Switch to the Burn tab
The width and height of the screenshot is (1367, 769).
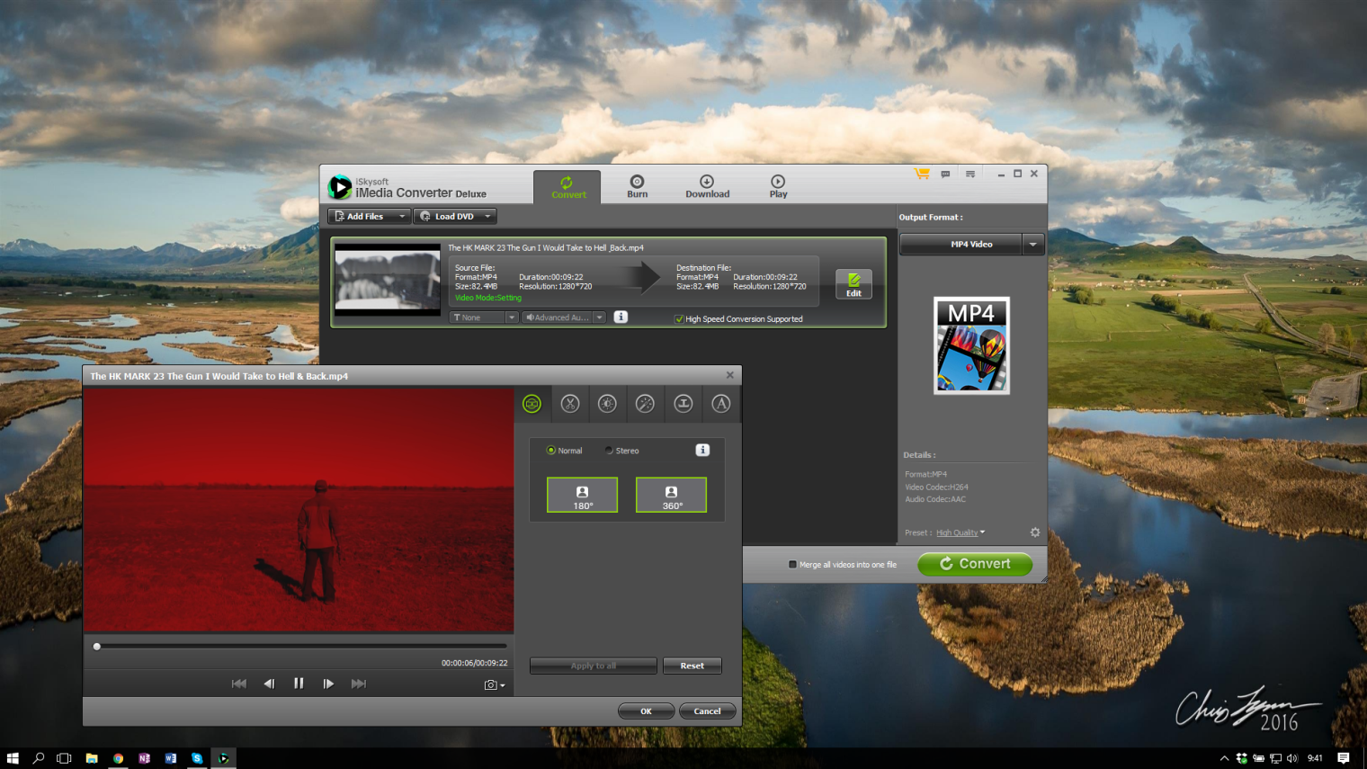[637, 186]
